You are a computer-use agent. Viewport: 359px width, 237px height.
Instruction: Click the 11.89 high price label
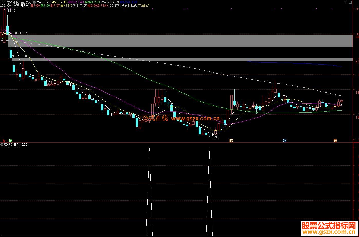tap(12, 11)
